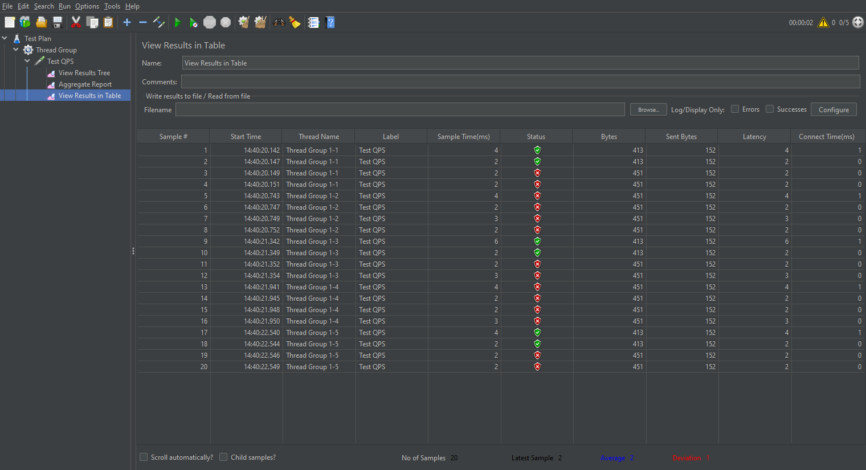Click the Cut scissors icon

(76, 22)
